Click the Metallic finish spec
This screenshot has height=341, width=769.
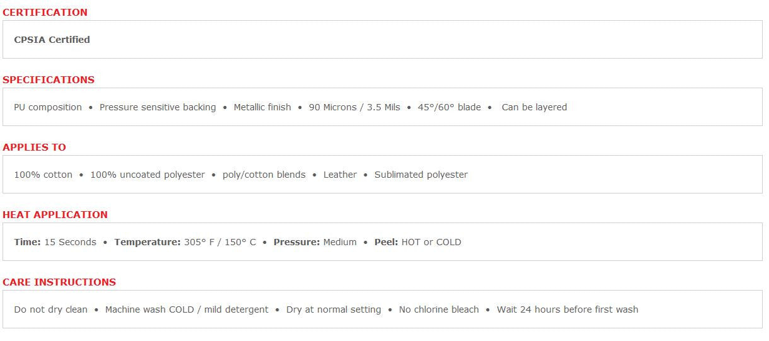point(262,107)
